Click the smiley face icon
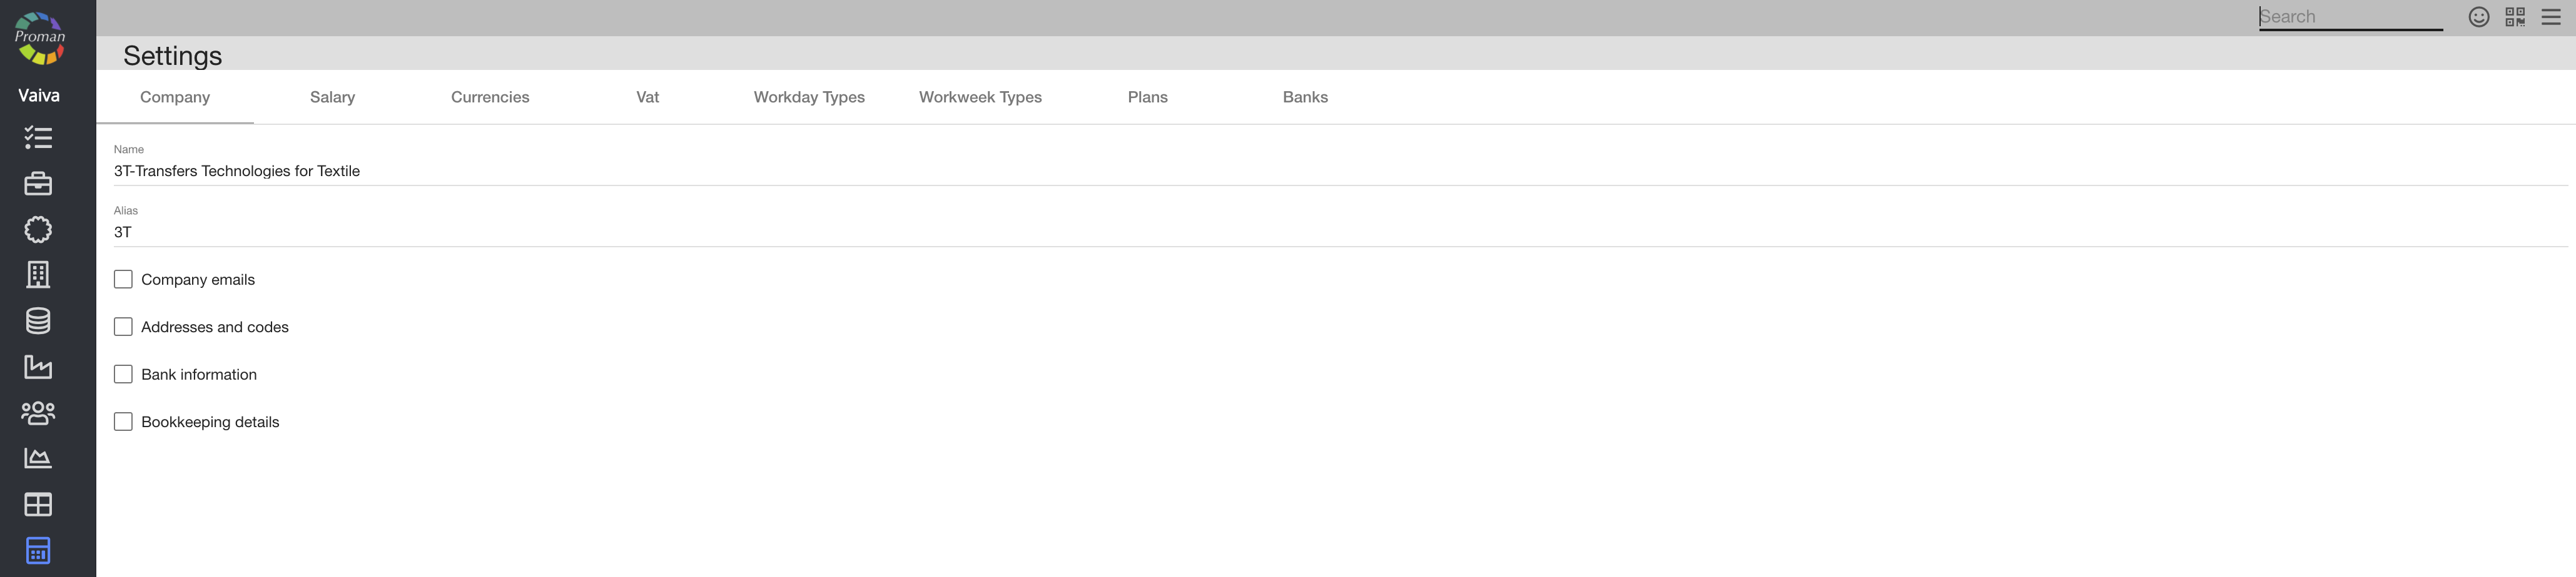Viewport: 2576px width, 577px height. 2478,17
